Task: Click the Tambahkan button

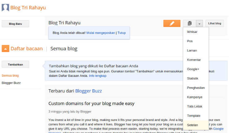Action: click(15, 64)
